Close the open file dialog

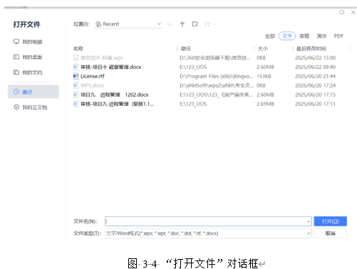pos(353,12)
